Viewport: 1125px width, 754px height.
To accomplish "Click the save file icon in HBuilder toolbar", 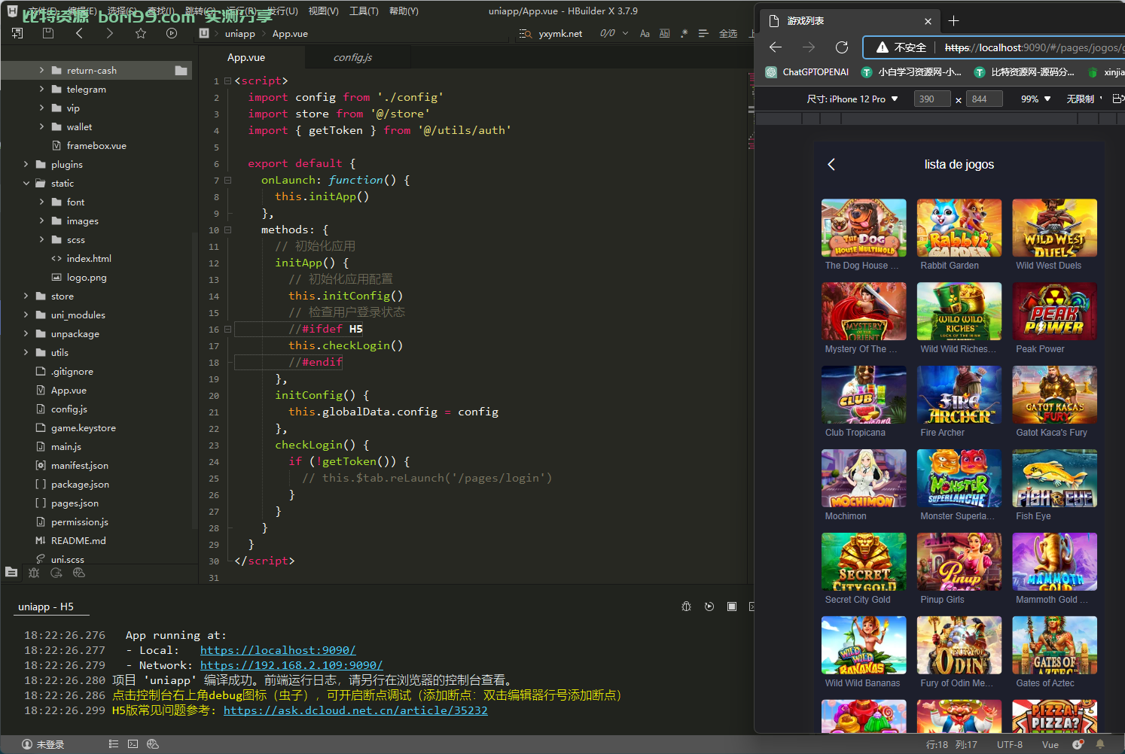I will pos(48,33).
